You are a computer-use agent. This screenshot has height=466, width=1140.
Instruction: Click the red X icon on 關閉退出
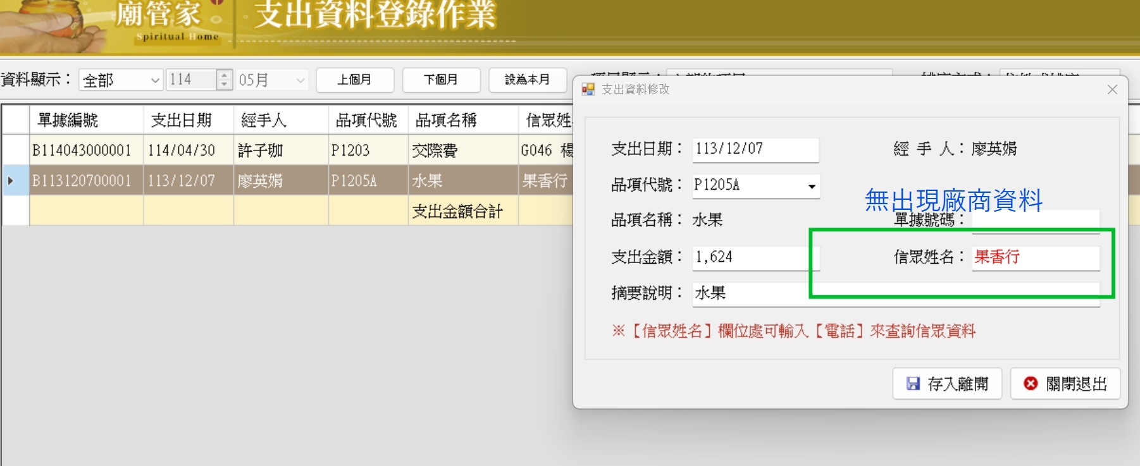[x=1031, y=383]
